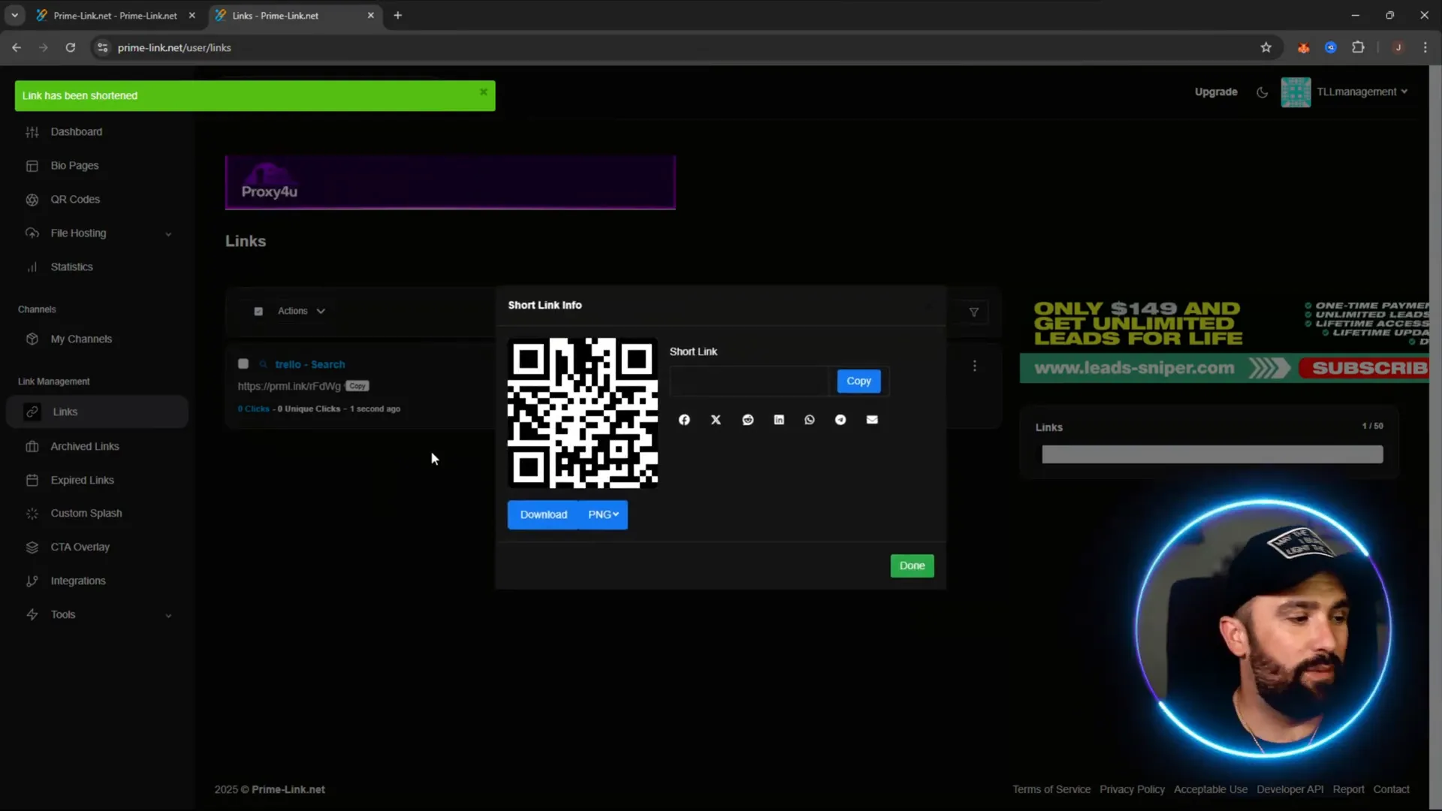Open the filter icon in links toolbar
Viewport: 1442px width, 811px height.
click(974, 312)
